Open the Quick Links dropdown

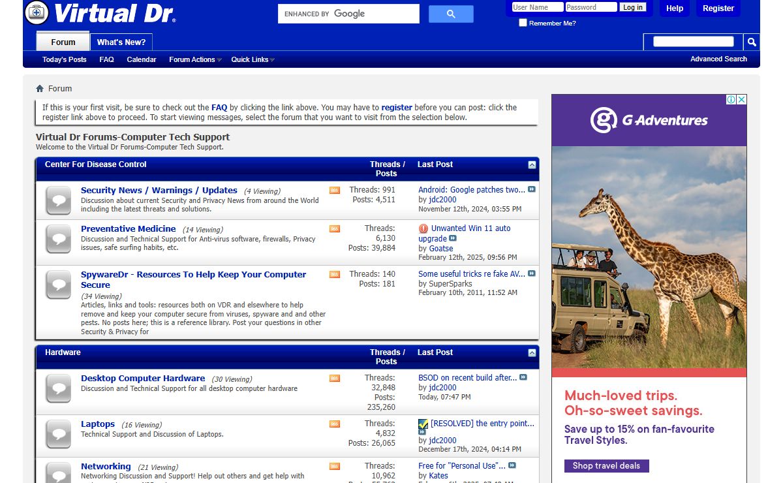tap(253, 59)
